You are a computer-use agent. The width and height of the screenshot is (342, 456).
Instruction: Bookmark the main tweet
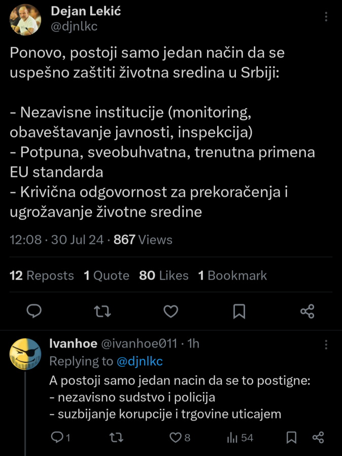(239, 311)
